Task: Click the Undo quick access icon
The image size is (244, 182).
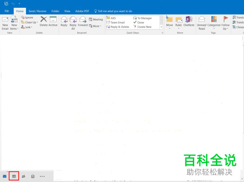Action: (x=13, y=4)
